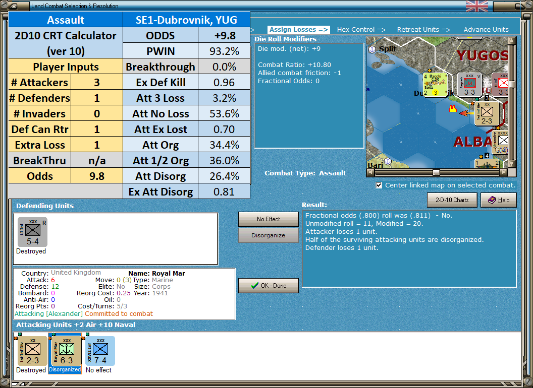
Task: Open the Assign Losses step
Action: pos(299,30)
